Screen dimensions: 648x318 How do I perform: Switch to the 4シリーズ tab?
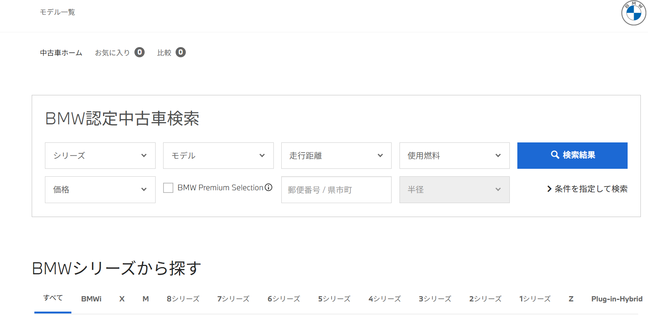[x=385, y=299]
